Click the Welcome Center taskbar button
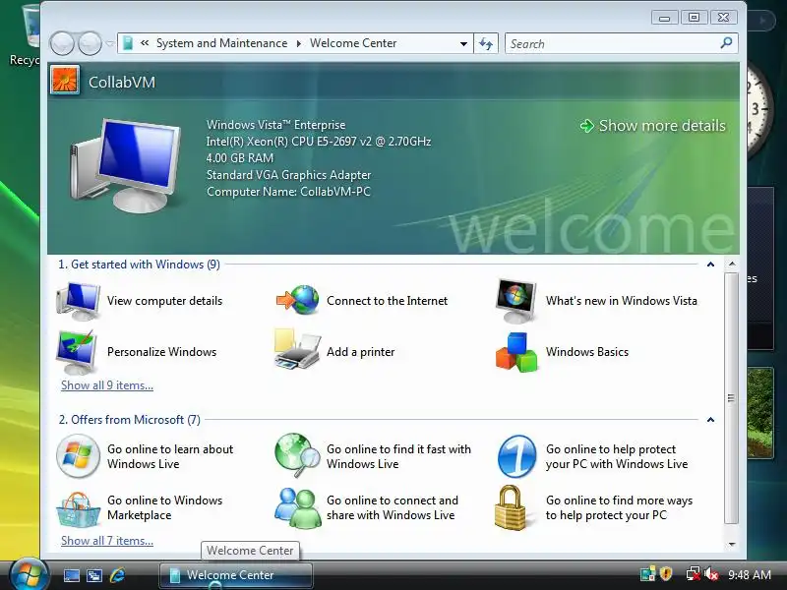 (236, 575)
